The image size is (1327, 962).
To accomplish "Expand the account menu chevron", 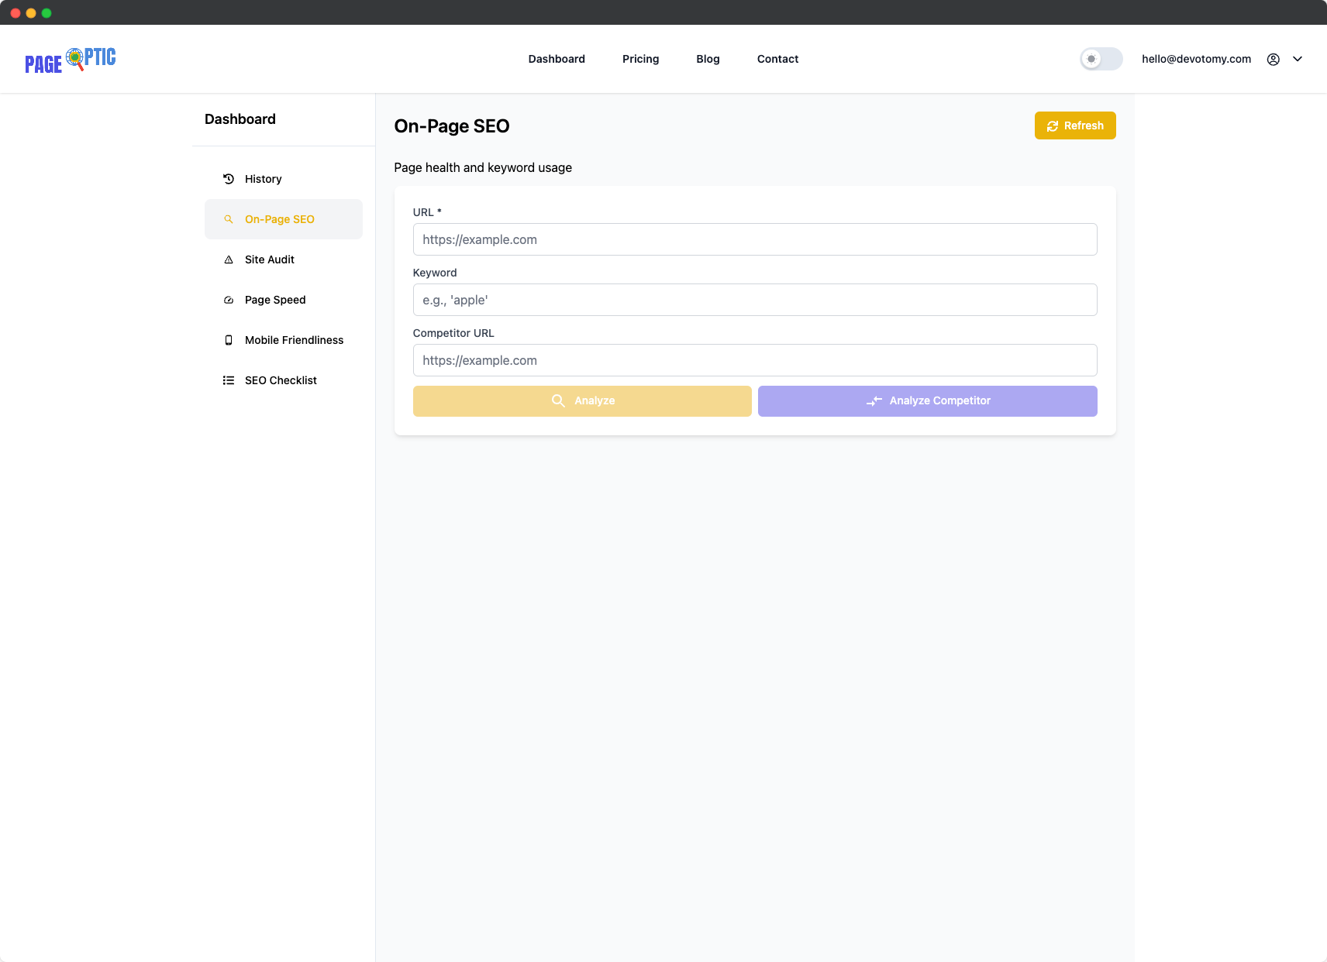I will click(1298, 59).
